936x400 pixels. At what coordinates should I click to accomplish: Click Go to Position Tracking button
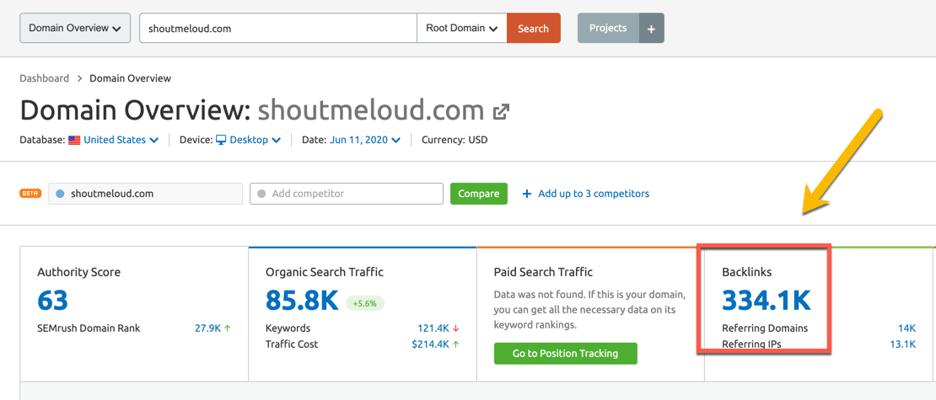tap(565, 354)
